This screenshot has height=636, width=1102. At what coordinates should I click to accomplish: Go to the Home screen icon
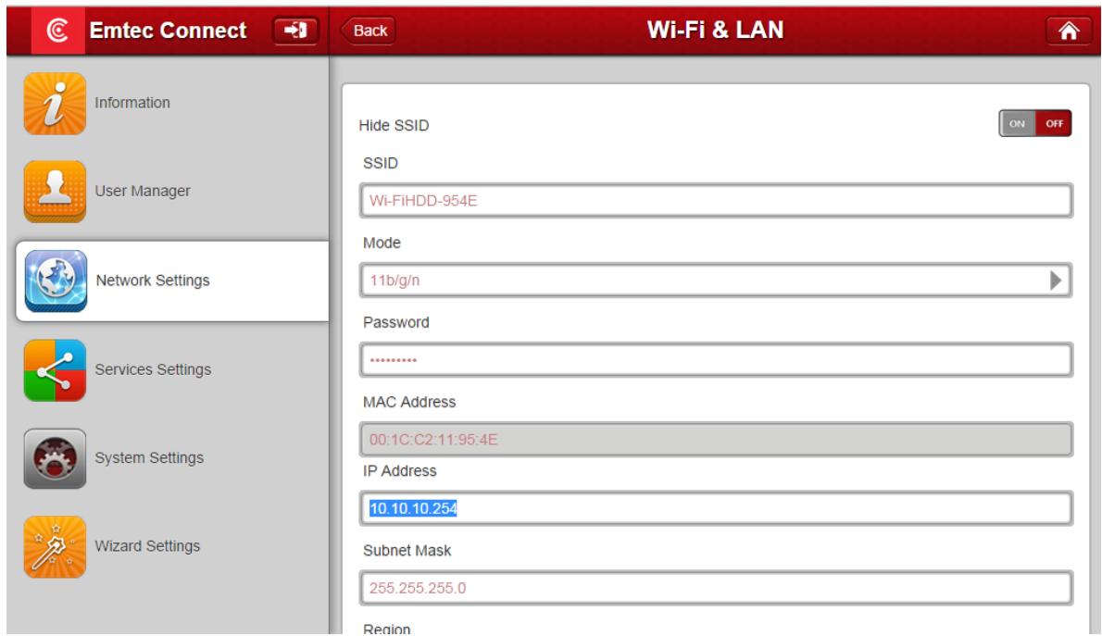pos(1069,31)
